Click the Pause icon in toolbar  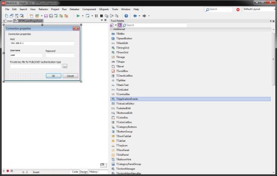96,16
